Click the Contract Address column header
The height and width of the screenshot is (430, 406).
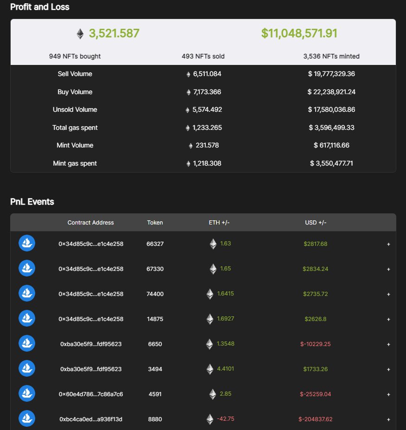pyautogui.click(x=91, y=222)
